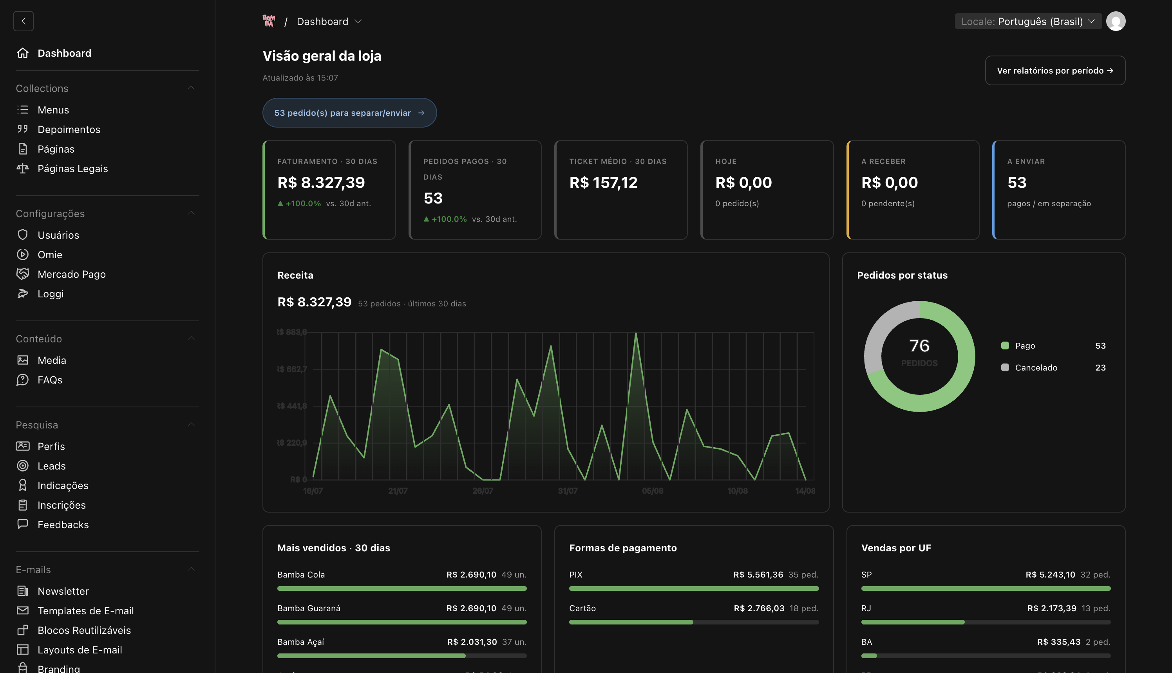Click the Depoimentos quote icon
The height and width of the screenshot is (673, 1172).
pyautogui.click(x=23, y=129)
